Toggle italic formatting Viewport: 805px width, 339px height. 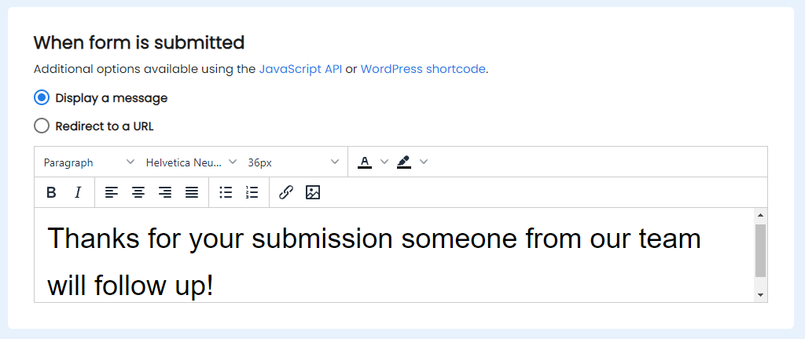click(78, 192)
